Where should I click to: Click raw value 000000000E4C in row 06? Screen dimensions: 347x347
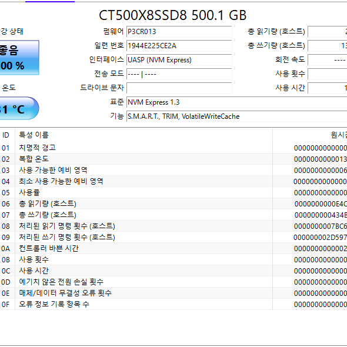(x=321, y=204)
